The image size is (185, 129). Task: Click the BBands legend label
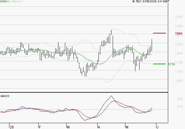coord(16,1)
